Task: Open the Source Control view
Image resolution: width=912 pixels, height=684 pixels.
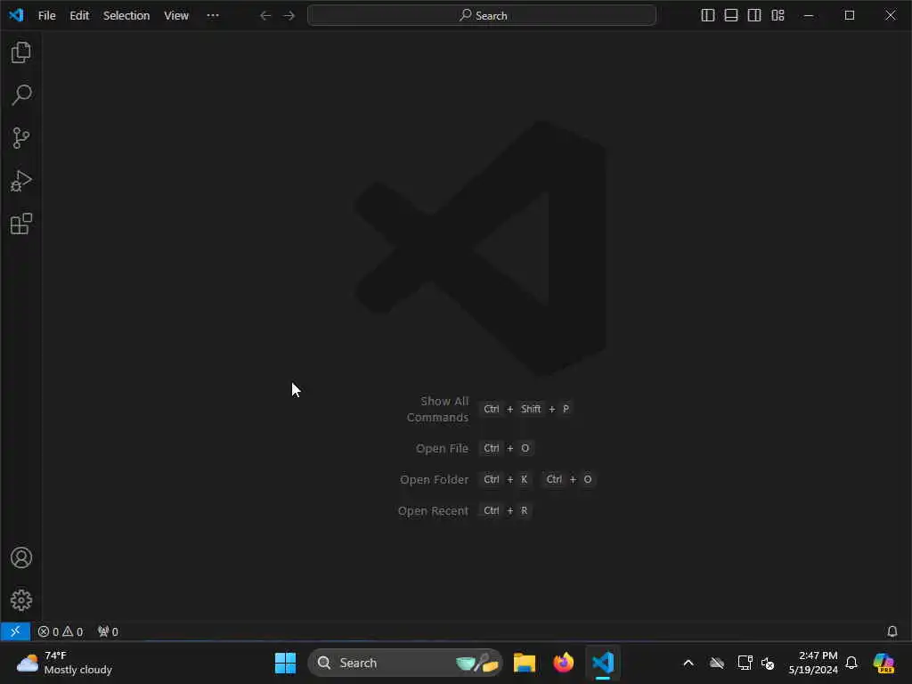Action: click(21, 138)
